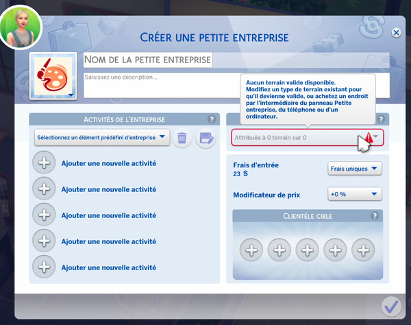Add the third new activity

point(45,215)
